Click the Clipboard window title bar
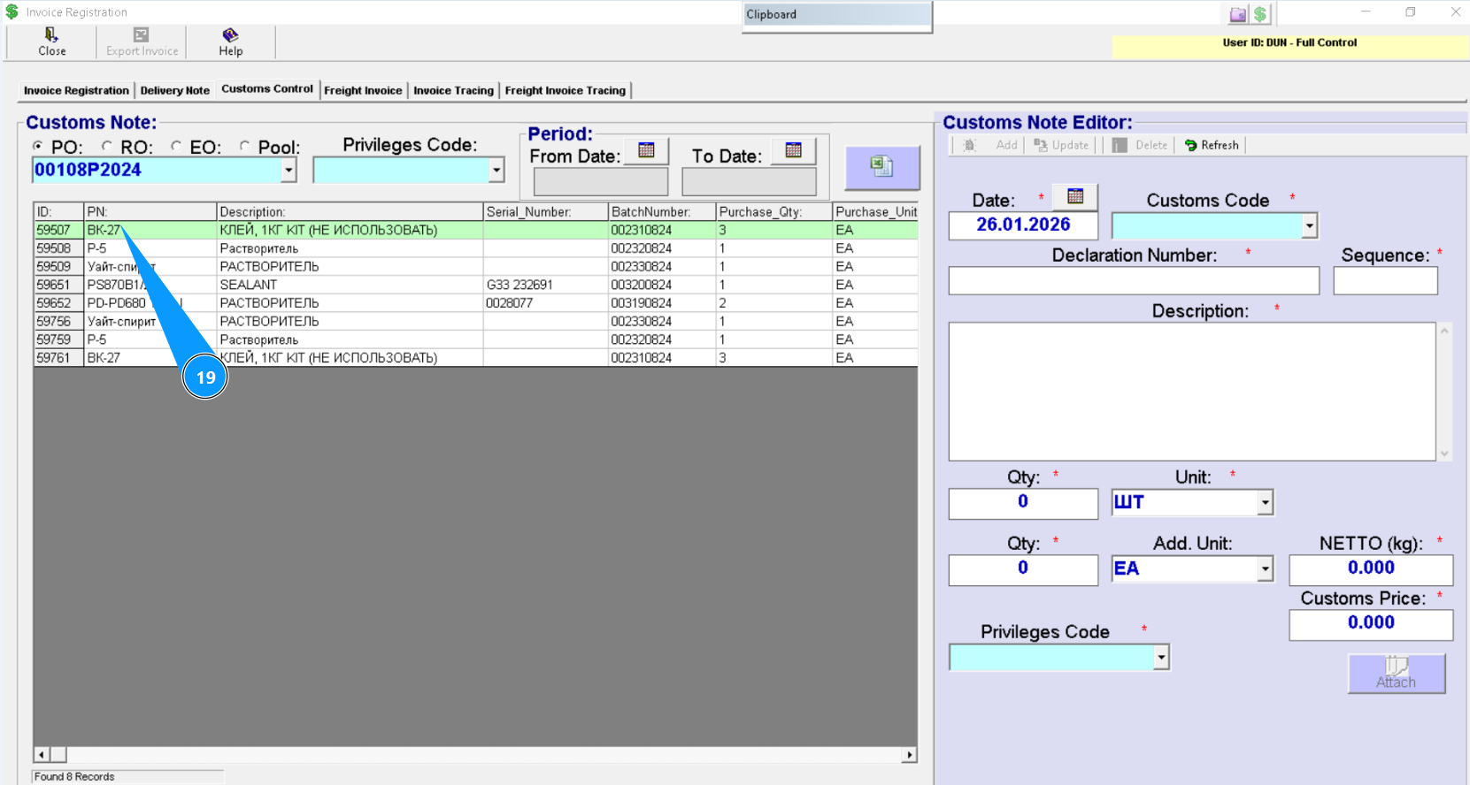 point(837,14)
